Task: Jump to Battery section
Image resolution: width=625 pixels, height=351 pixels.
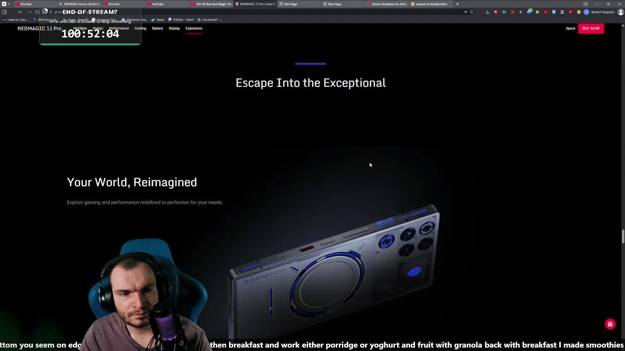Action: [x=157, y=28]
